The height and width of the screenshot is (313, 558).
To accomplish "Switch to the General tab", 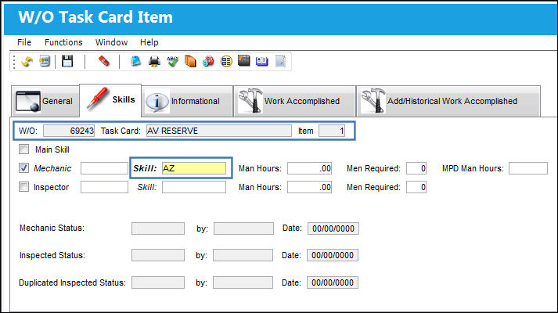I will pos(45,101).
